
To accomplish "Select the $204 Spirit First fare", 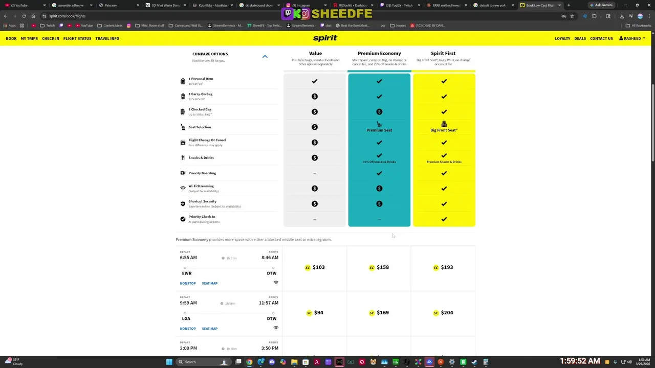I will point(443,313).
